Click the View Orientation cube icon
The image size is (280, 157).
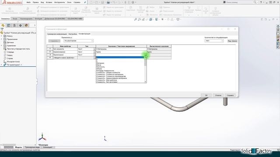pos(151,19)
